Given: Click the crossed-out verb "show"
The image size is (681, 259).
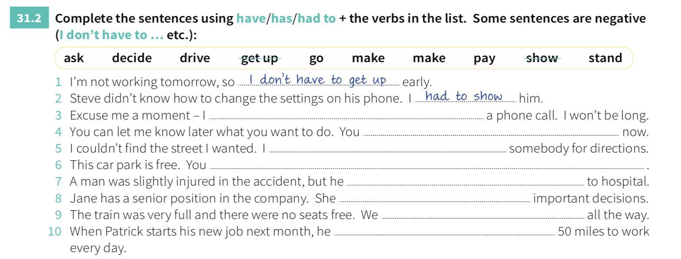Looking at the screenshot, I should coord(542,58).
